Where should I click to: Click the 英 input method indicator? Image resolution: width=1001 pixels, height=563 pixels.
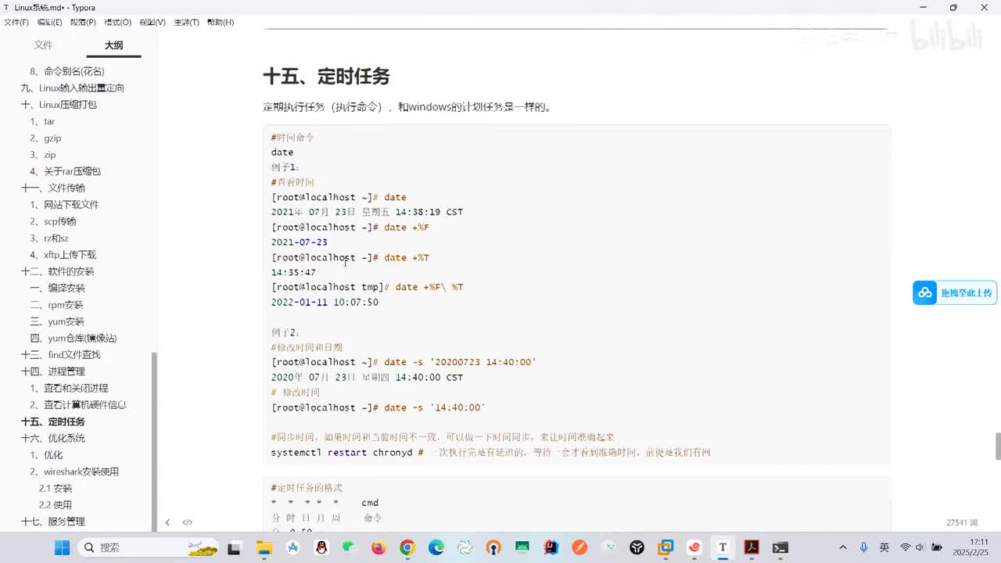pyautogui.click(x=884, y=547)
